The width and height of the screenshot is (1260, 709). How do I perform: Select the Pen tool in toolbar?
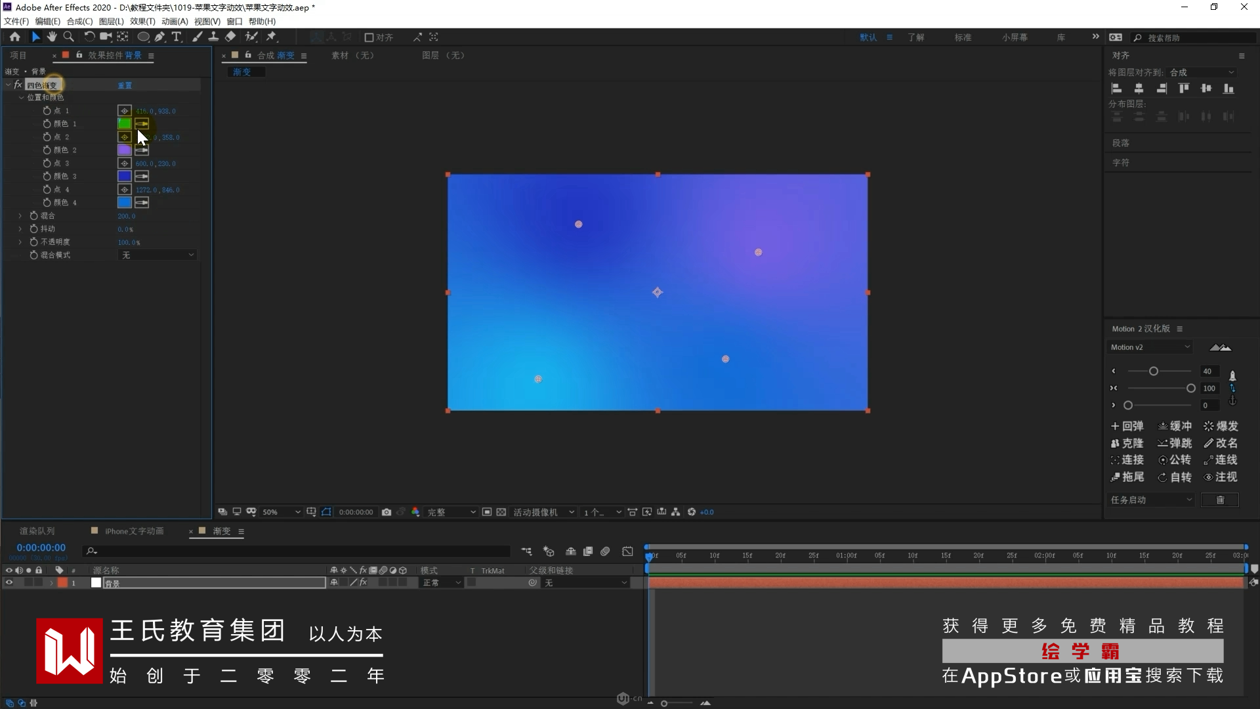tap(159, 37)
